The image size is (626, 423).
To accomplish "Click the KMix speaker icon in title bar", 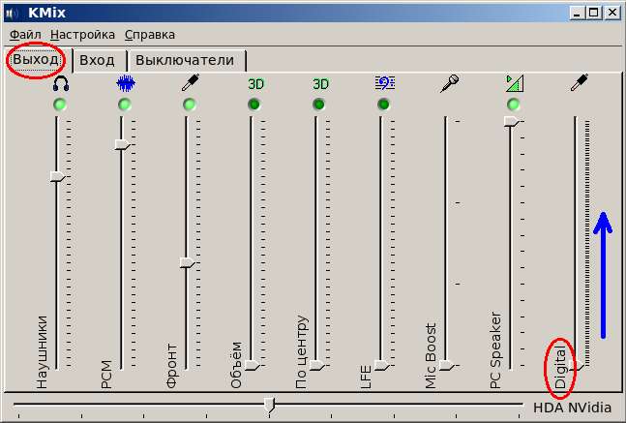I will [x=12, y=14].
